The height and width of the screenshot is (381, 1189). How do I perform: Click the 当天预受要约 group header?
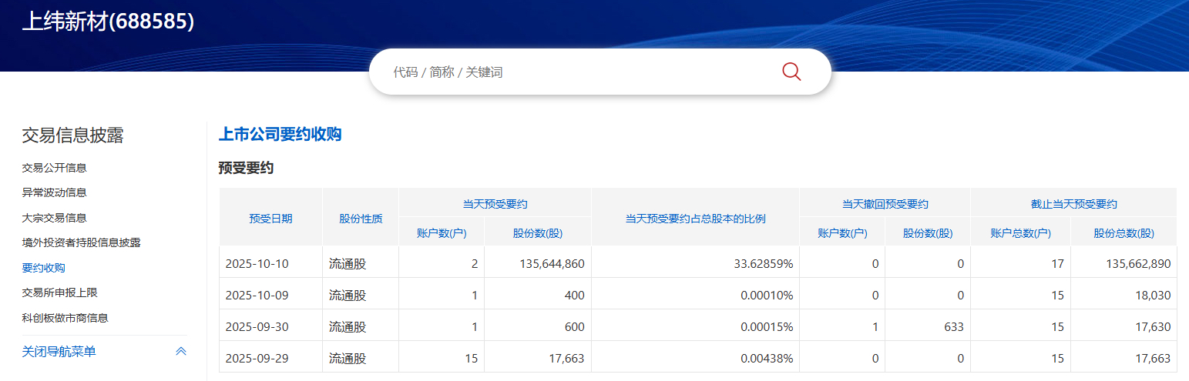coord(495,204)
